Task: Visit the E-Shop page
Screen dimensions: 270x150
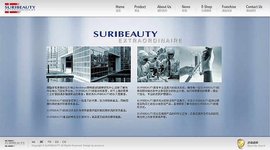Action: (x=207, y=8)
